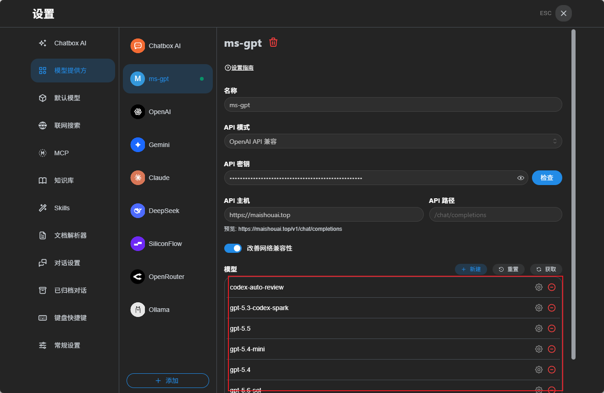Click 获取 to fetch models

pyautogui.click(x=546, y=269)
